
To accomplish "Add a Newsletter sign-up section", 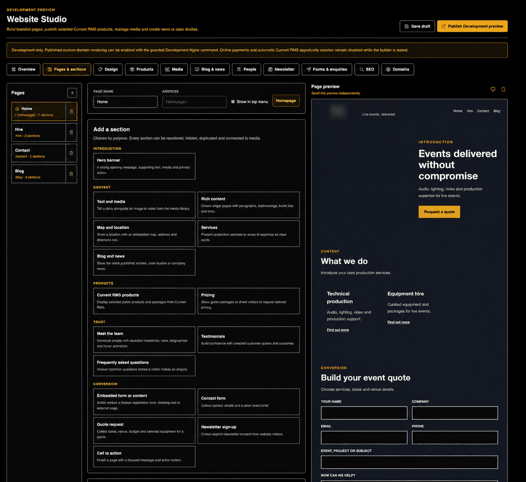I will click(x=249, y=430).
